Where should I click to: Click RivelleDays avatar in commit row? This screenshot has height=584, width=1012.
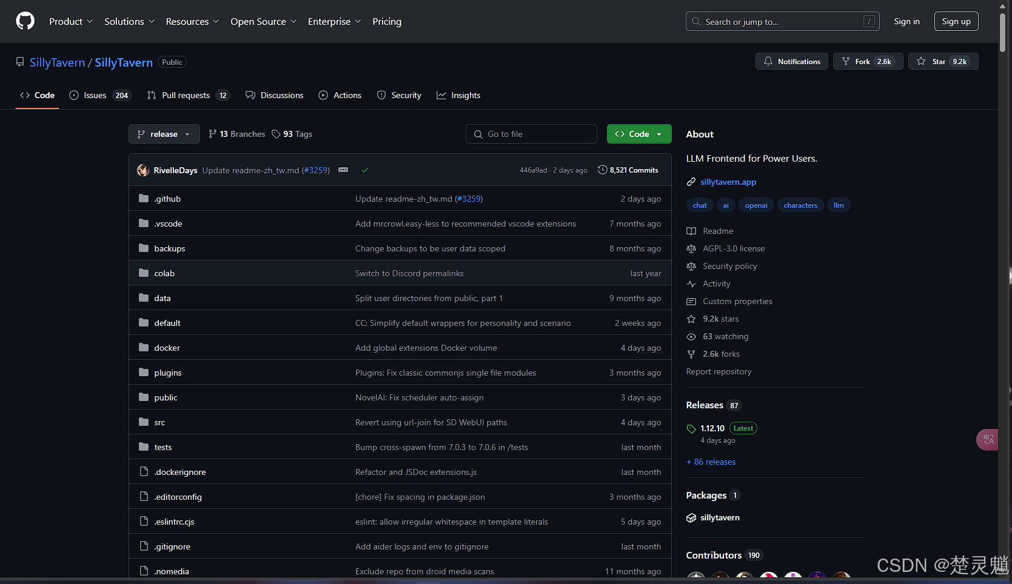(x=143, y=170)
